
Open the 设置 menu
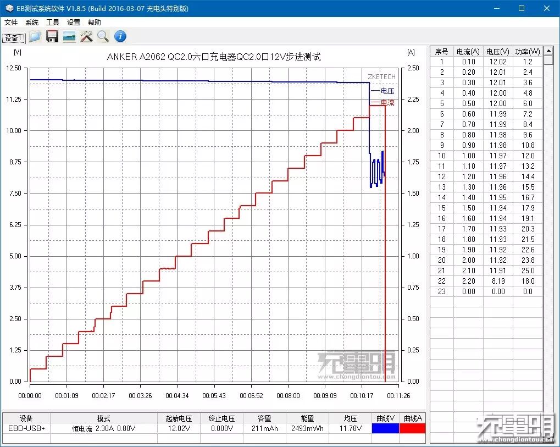point(74,22)
